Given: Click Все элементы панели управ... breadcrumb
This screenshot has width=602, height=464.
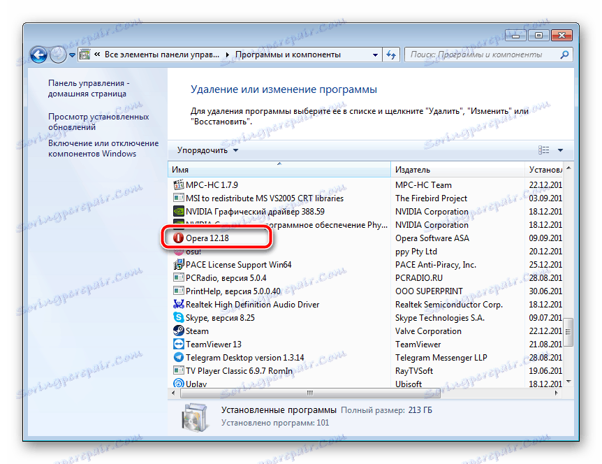Looking at the screenshot, I should point(162,55).
